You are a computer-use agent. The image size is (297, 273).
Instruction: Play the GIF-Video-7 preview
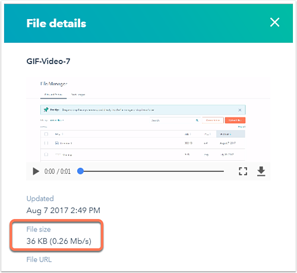(36, 172)
